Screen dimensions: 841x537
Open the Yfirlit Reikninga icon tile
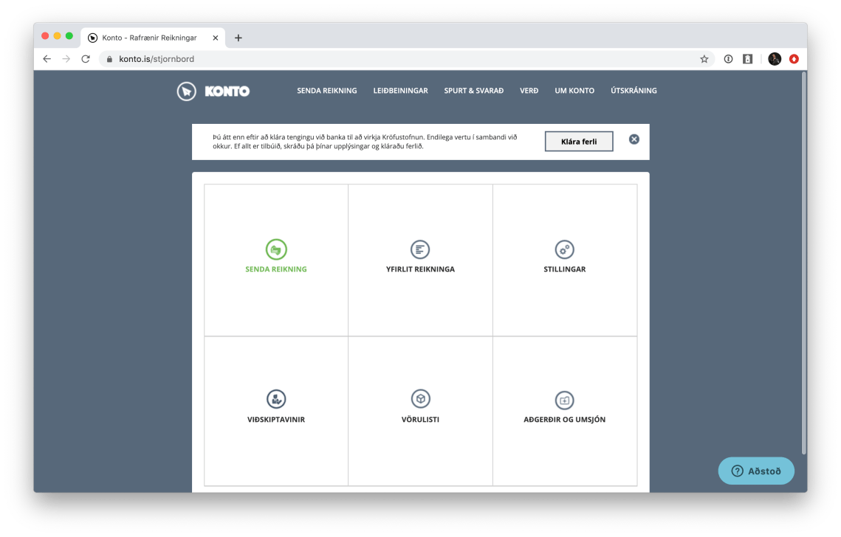(420, 250)
